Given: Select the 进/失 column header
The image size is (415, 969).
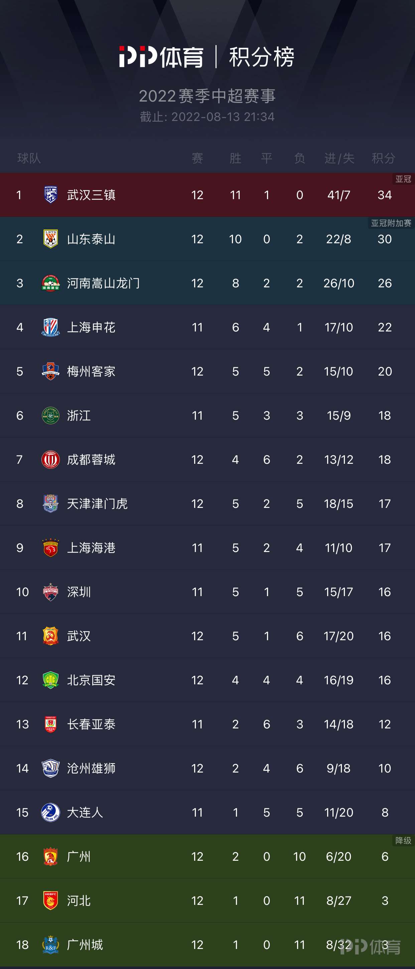Looking at the screenshot, I should (x=339, y=158).
